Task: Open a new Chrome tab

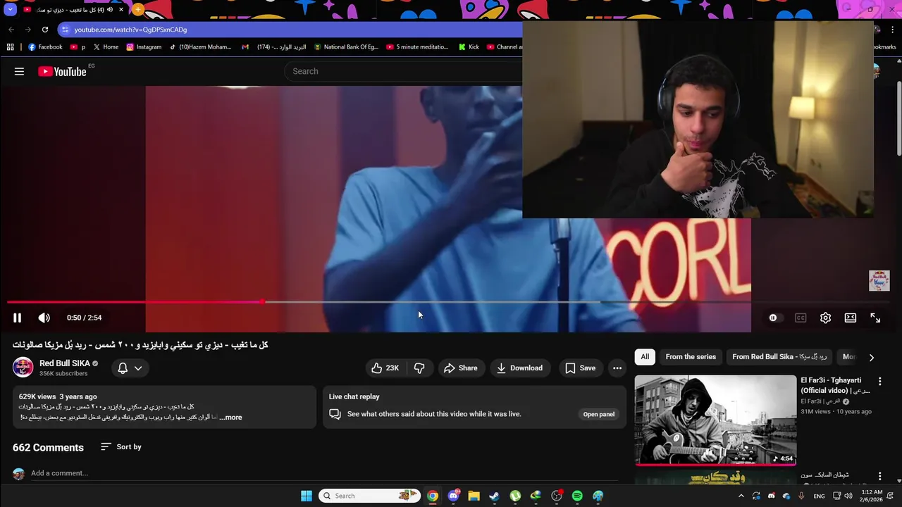Action: (x=138, y=10)
